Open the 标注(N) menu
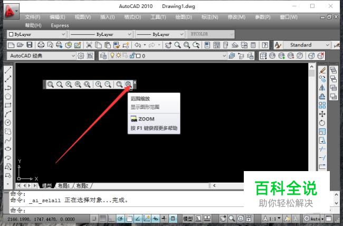 (x=210, y=17)
